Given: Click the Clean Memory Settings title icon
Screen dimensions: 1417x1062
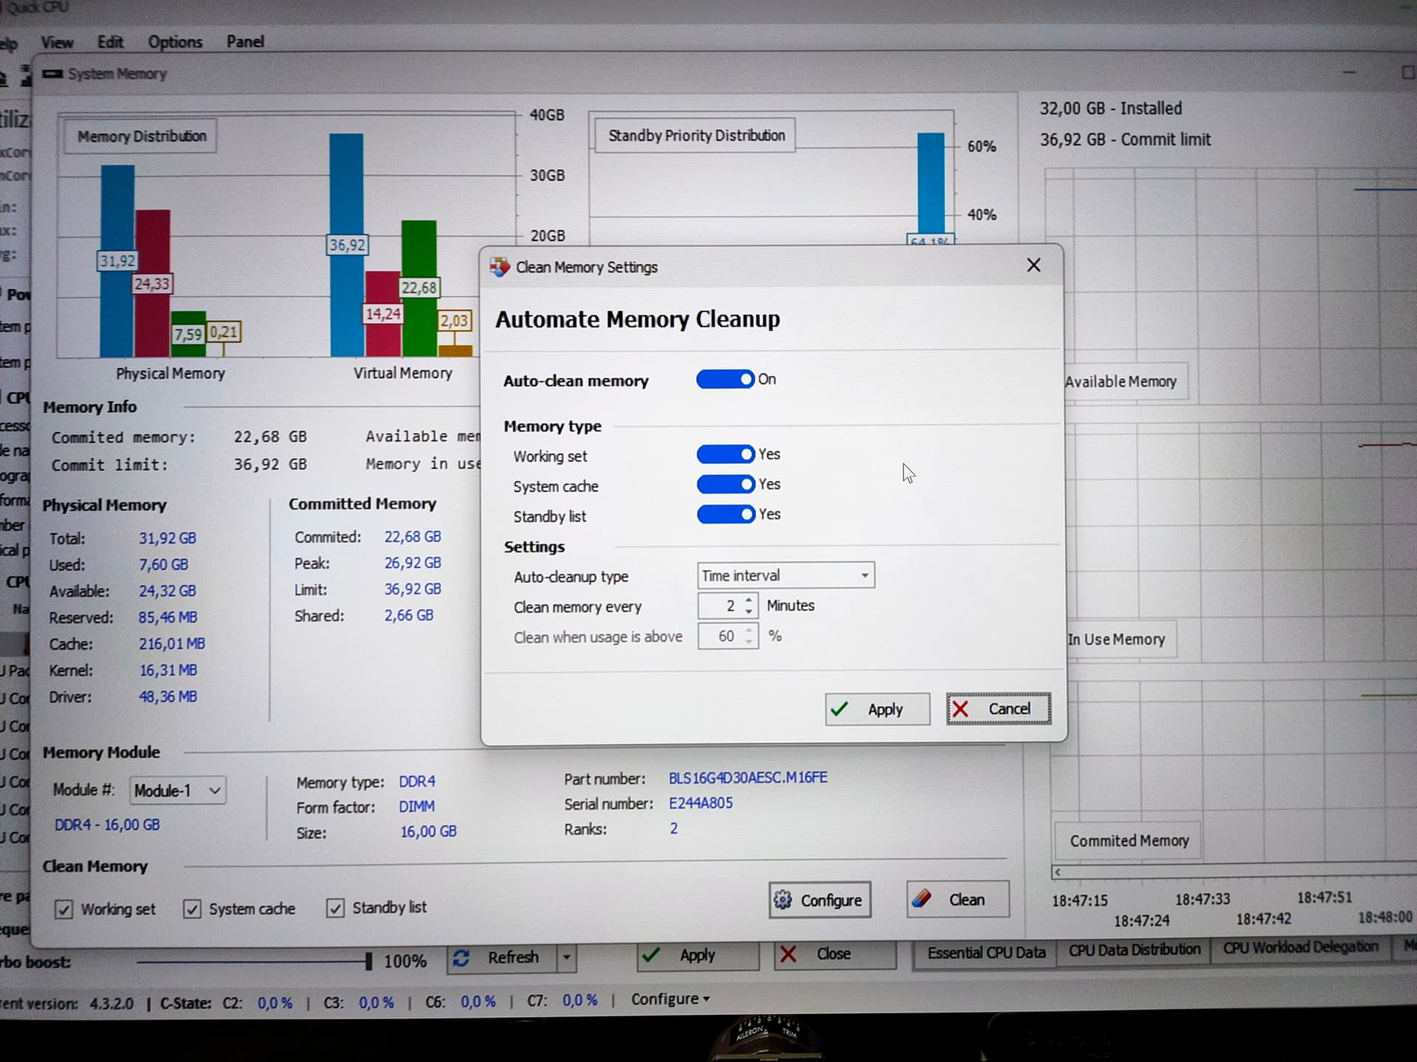Looking at the screenshot, I should 500,267.
